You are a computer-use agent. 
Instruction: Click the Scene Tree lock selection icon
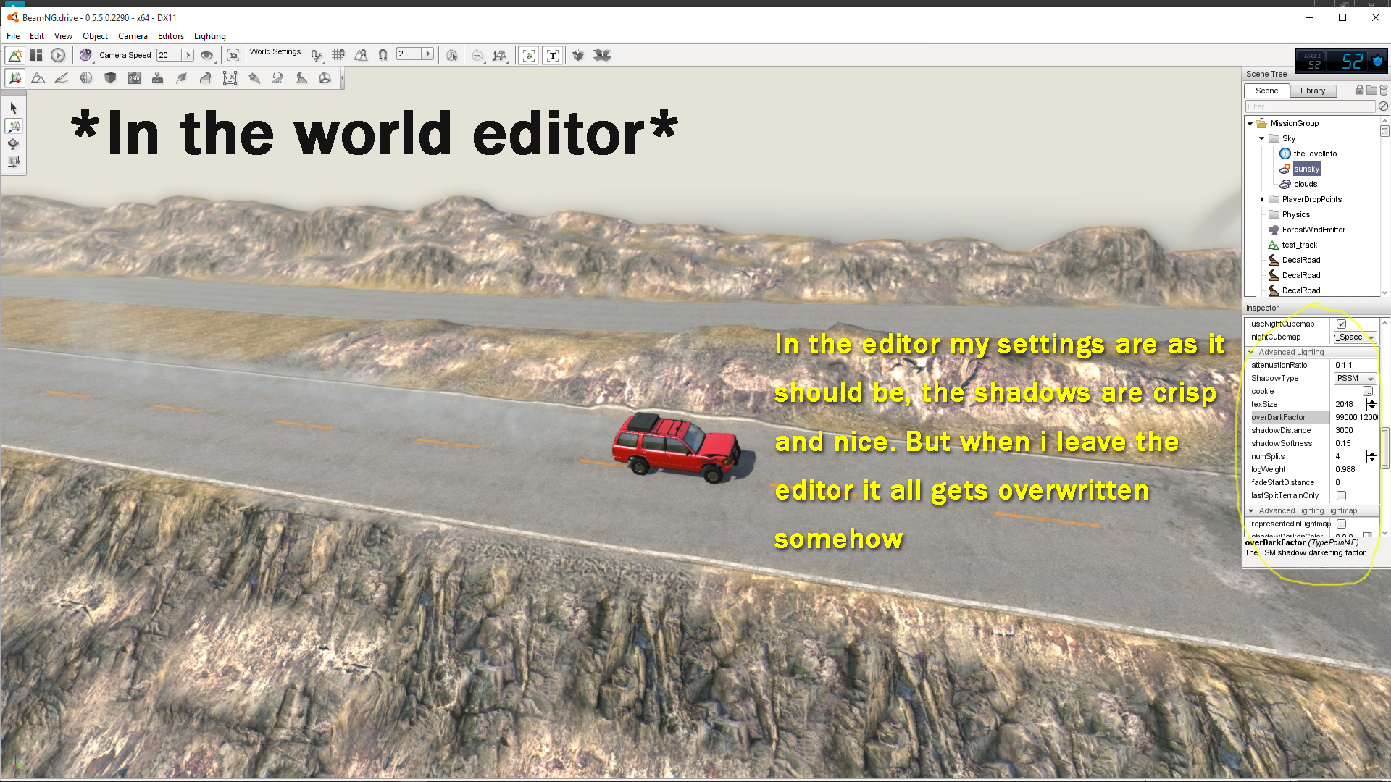[x=1360, y=91]
